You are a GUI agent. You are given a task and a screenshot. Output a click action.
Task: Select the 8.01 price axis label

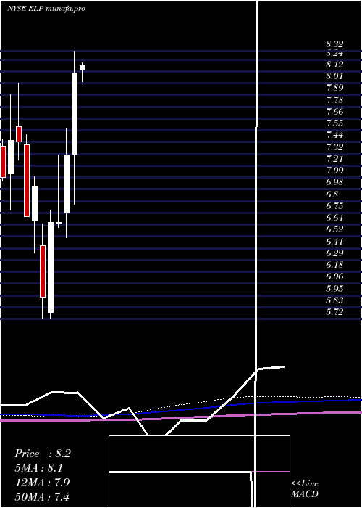[x=334, y=76]
